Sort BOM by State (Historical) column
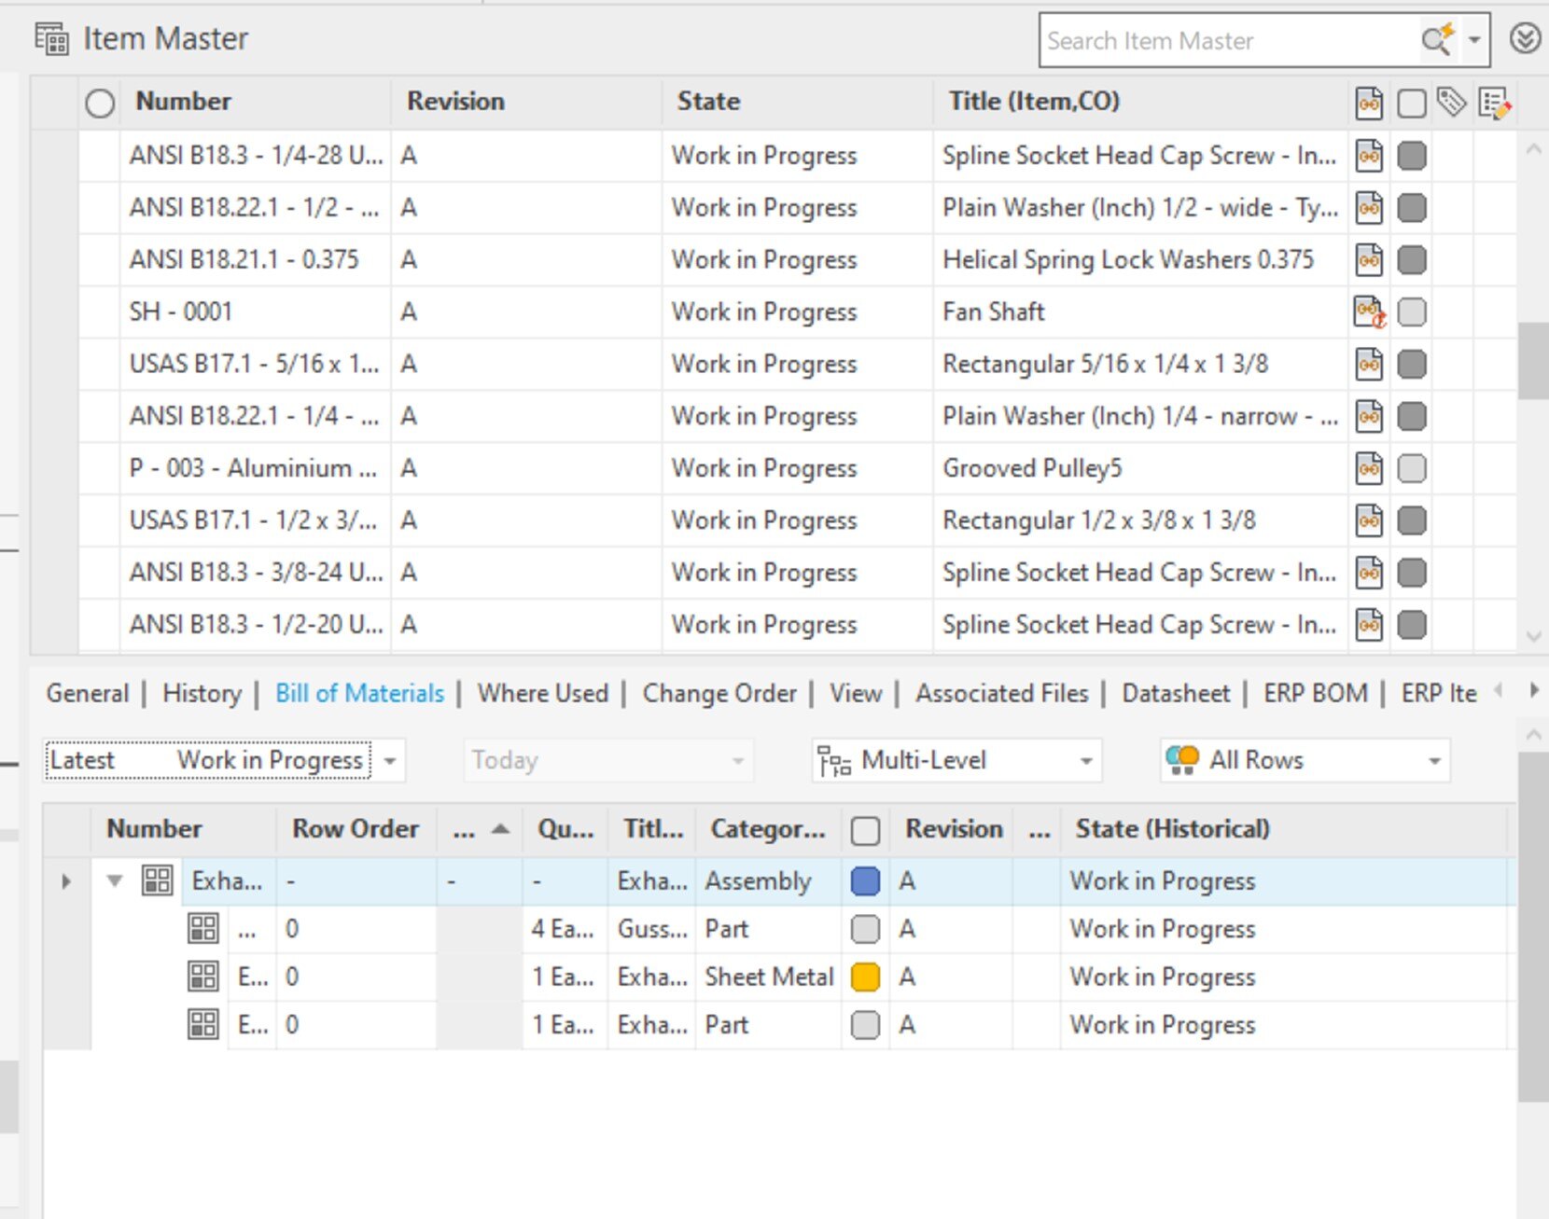The height and width of the screenshot is (1219, 1549). point(1172,829)
